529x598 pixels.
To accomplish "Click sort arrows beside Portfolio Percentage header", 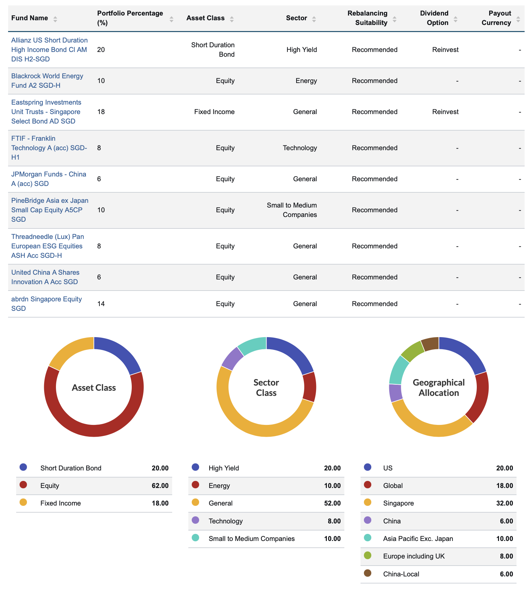I will (172, 19).
